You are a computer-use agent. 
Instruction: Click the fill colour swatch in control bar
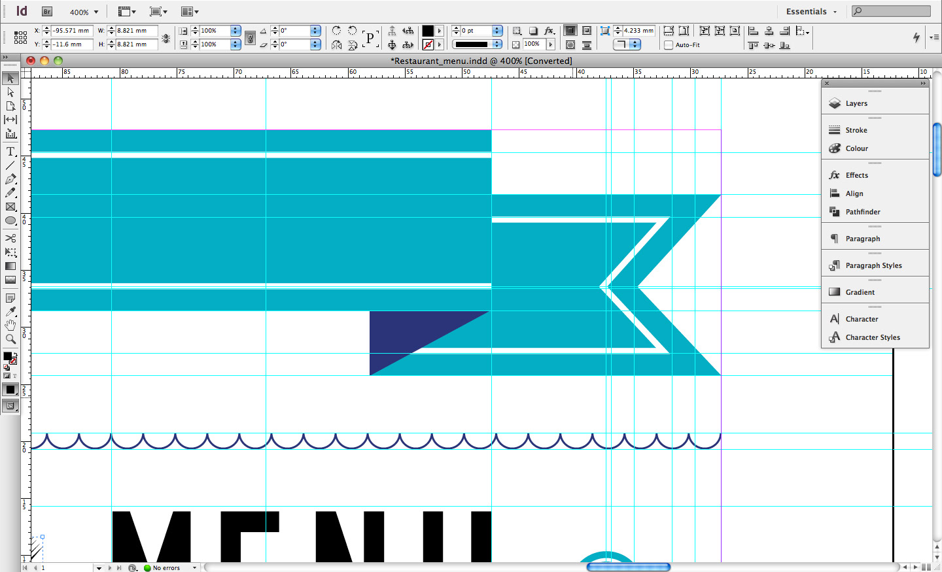click(428, 31)
